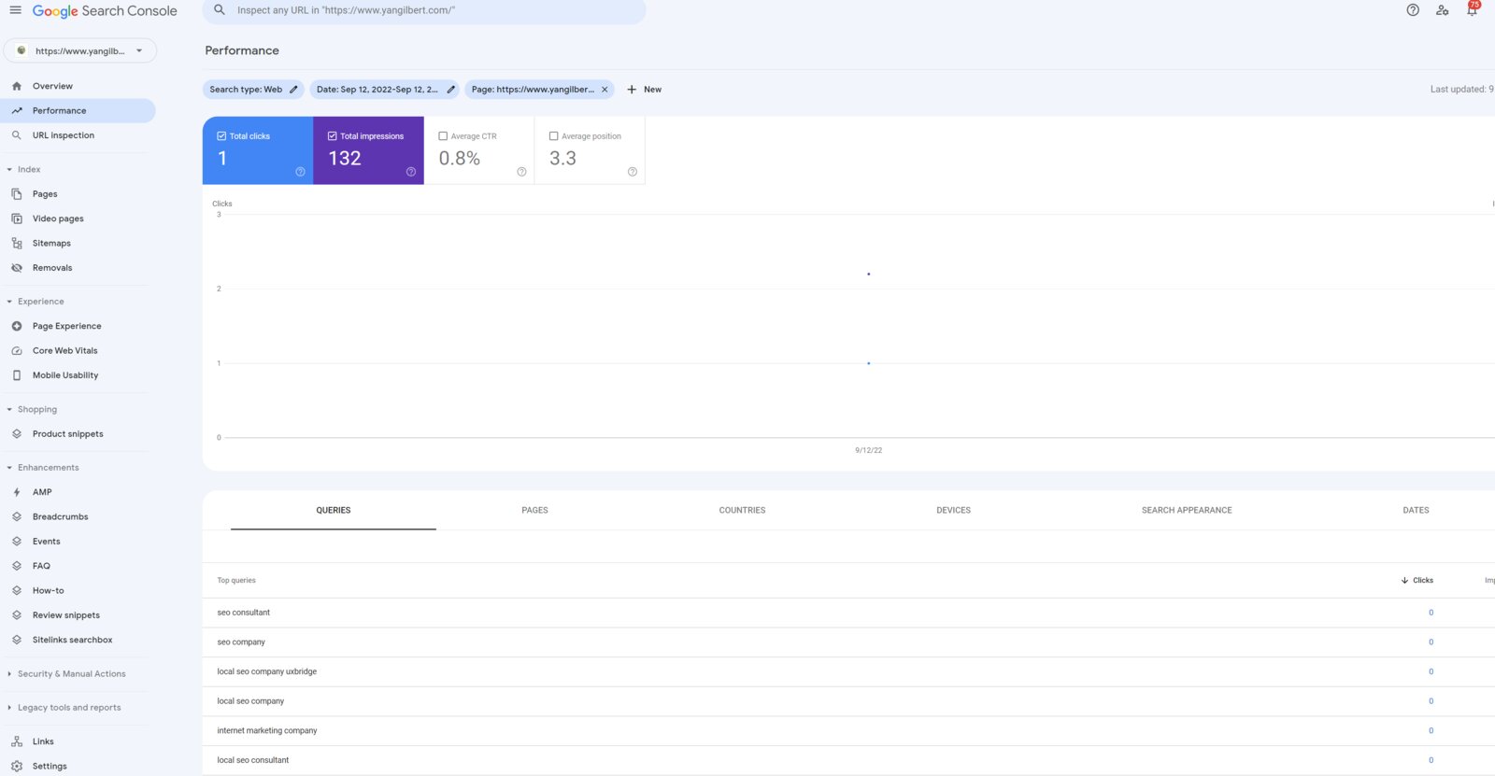The height and width of the screenshot is (776, 1495).
Task: Select the Queries tab
Action: [x=334, y=511]
